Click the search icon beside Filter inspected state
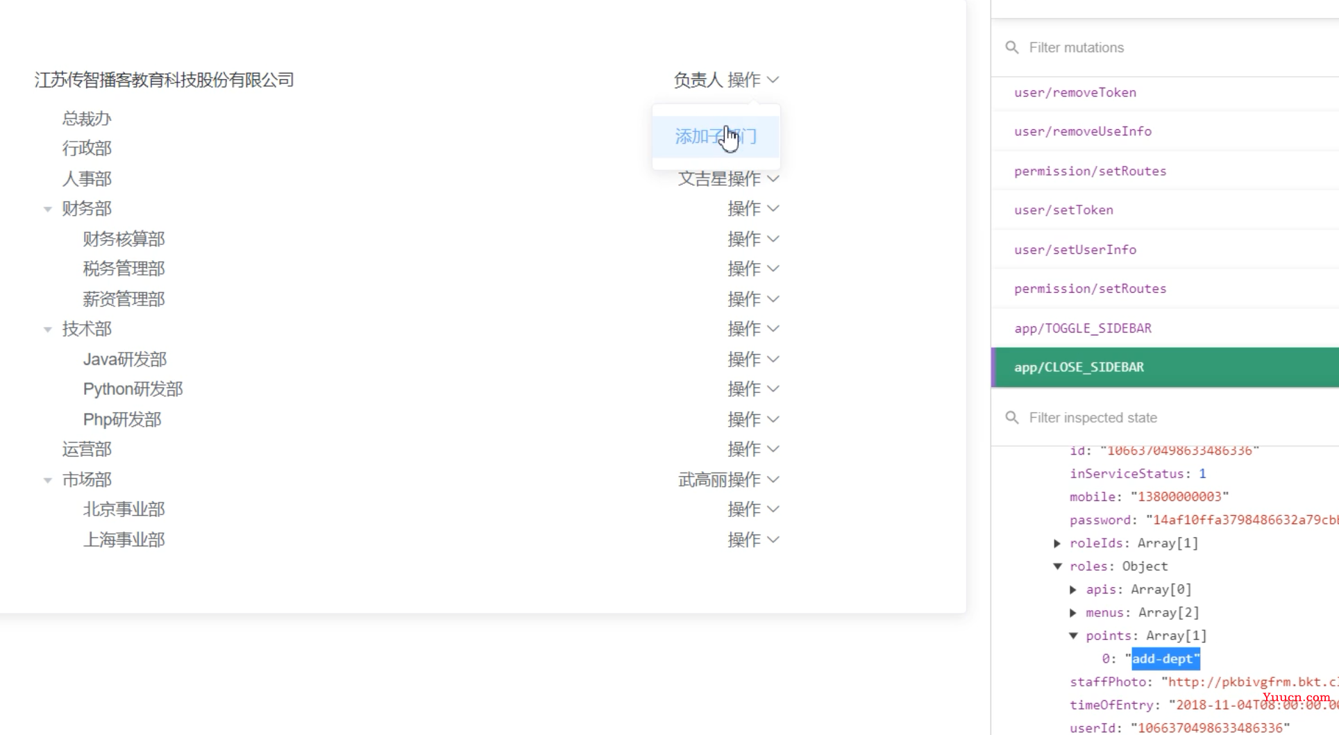1339x735 pixels. point(1012,417)
